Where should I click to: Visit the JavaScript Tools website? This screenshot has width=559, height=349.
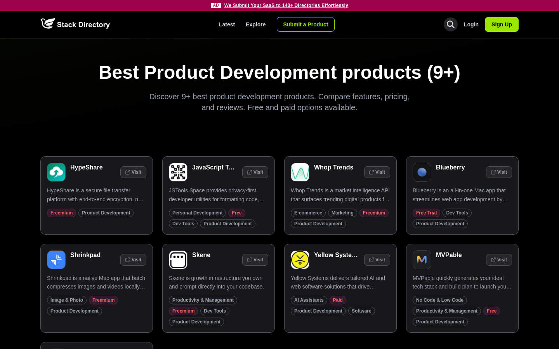click(255, 172)
